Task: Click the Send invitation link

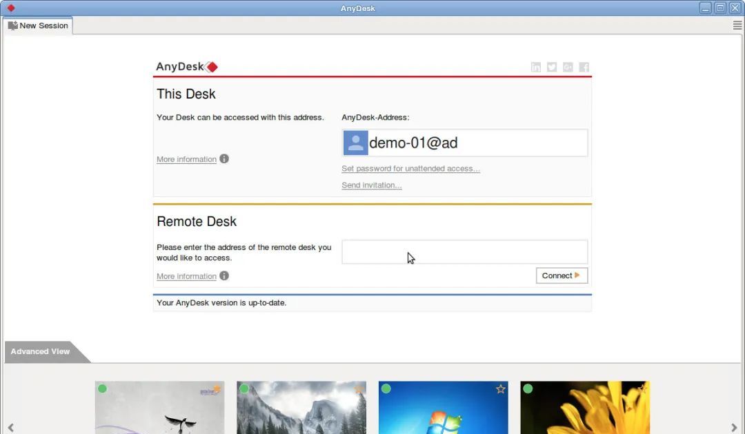Action: [x=372, y=185]
